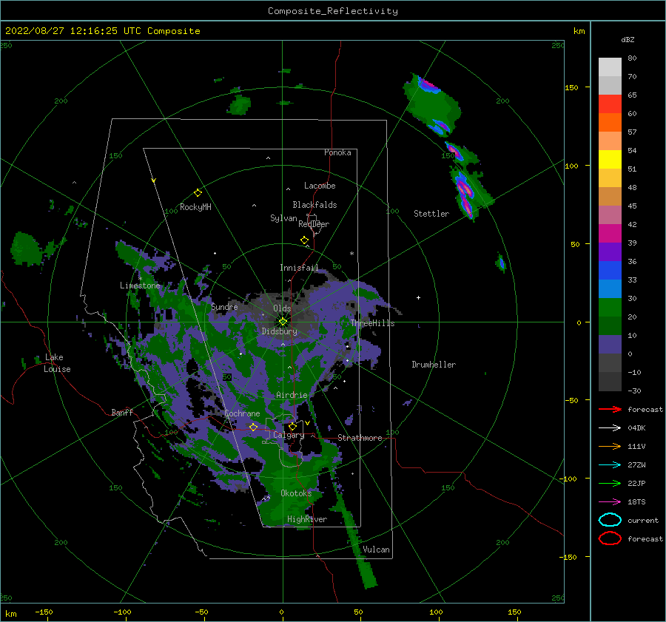Click the Composite_Reflectivity title
The width and height of the screenshot is (666, 622).
pos(333,11)
